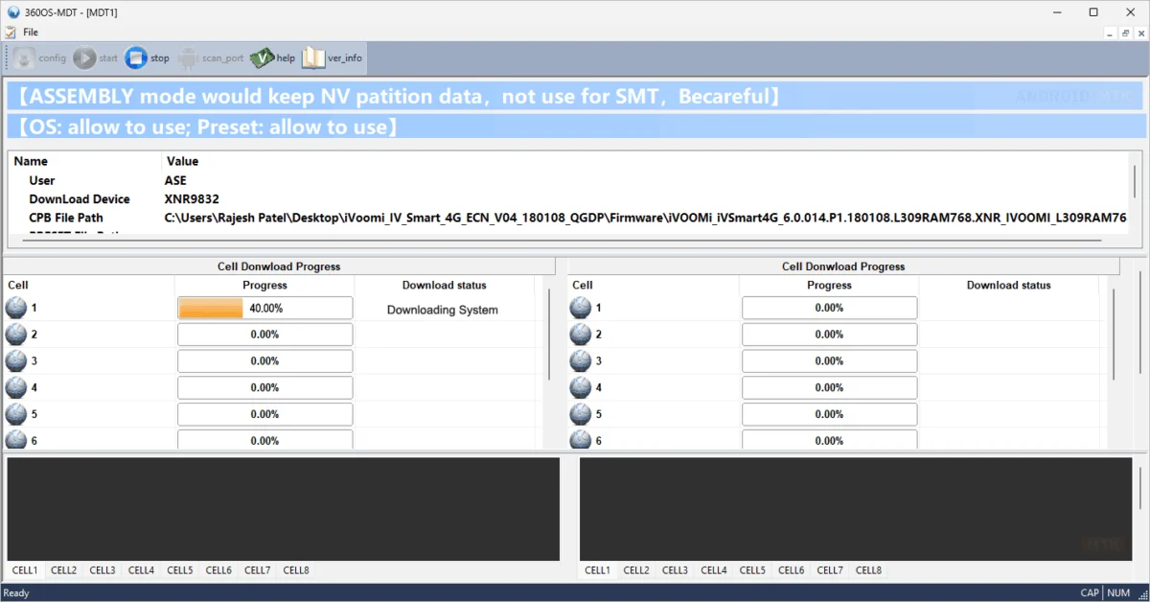Click the config gear icon
The height and width of the screenshot is (602, 1150).
[x=25, y=58]
